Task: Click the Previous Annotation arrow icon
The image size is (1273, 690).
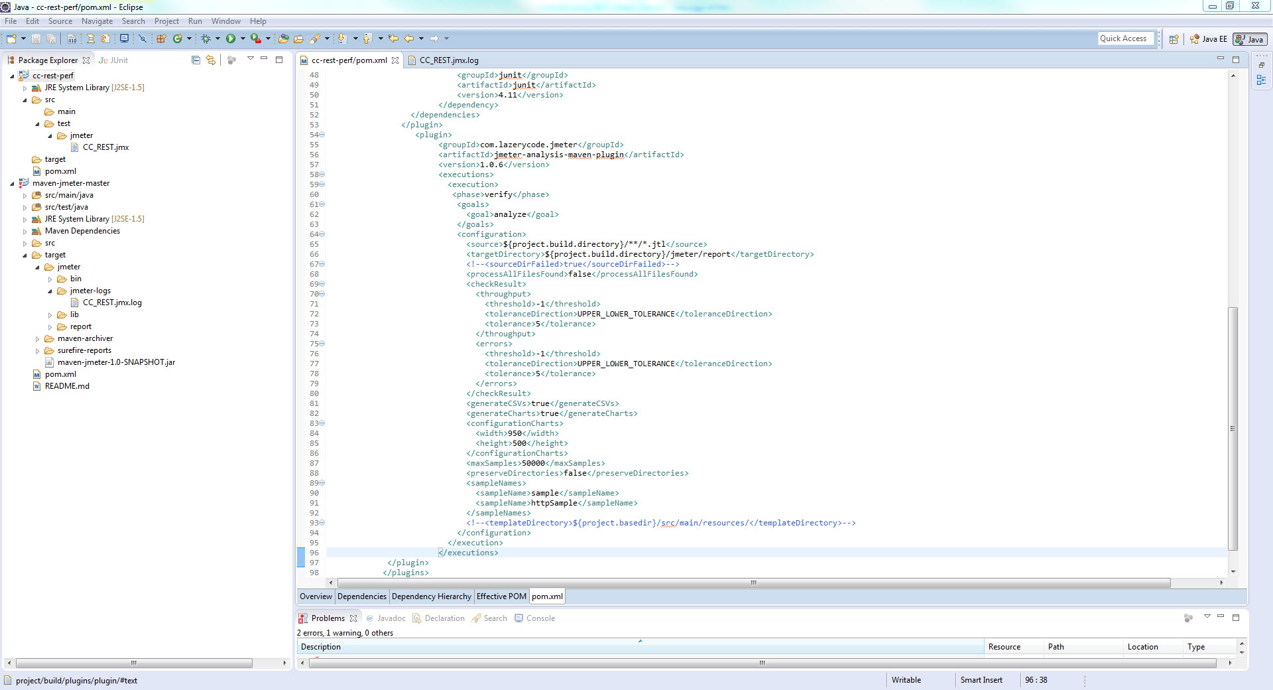Action: tap(367, 39)
